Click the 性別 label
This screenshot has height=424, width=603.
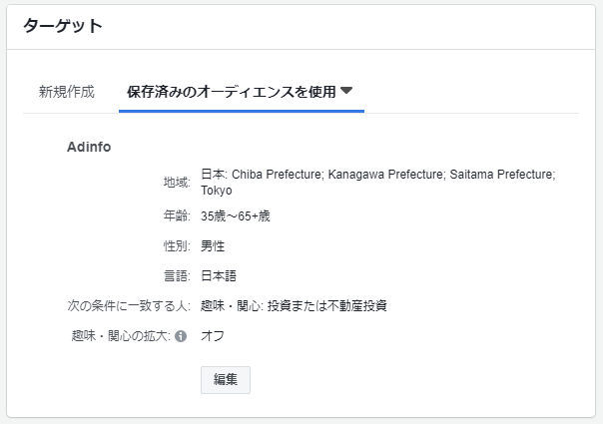pos(177,246)
